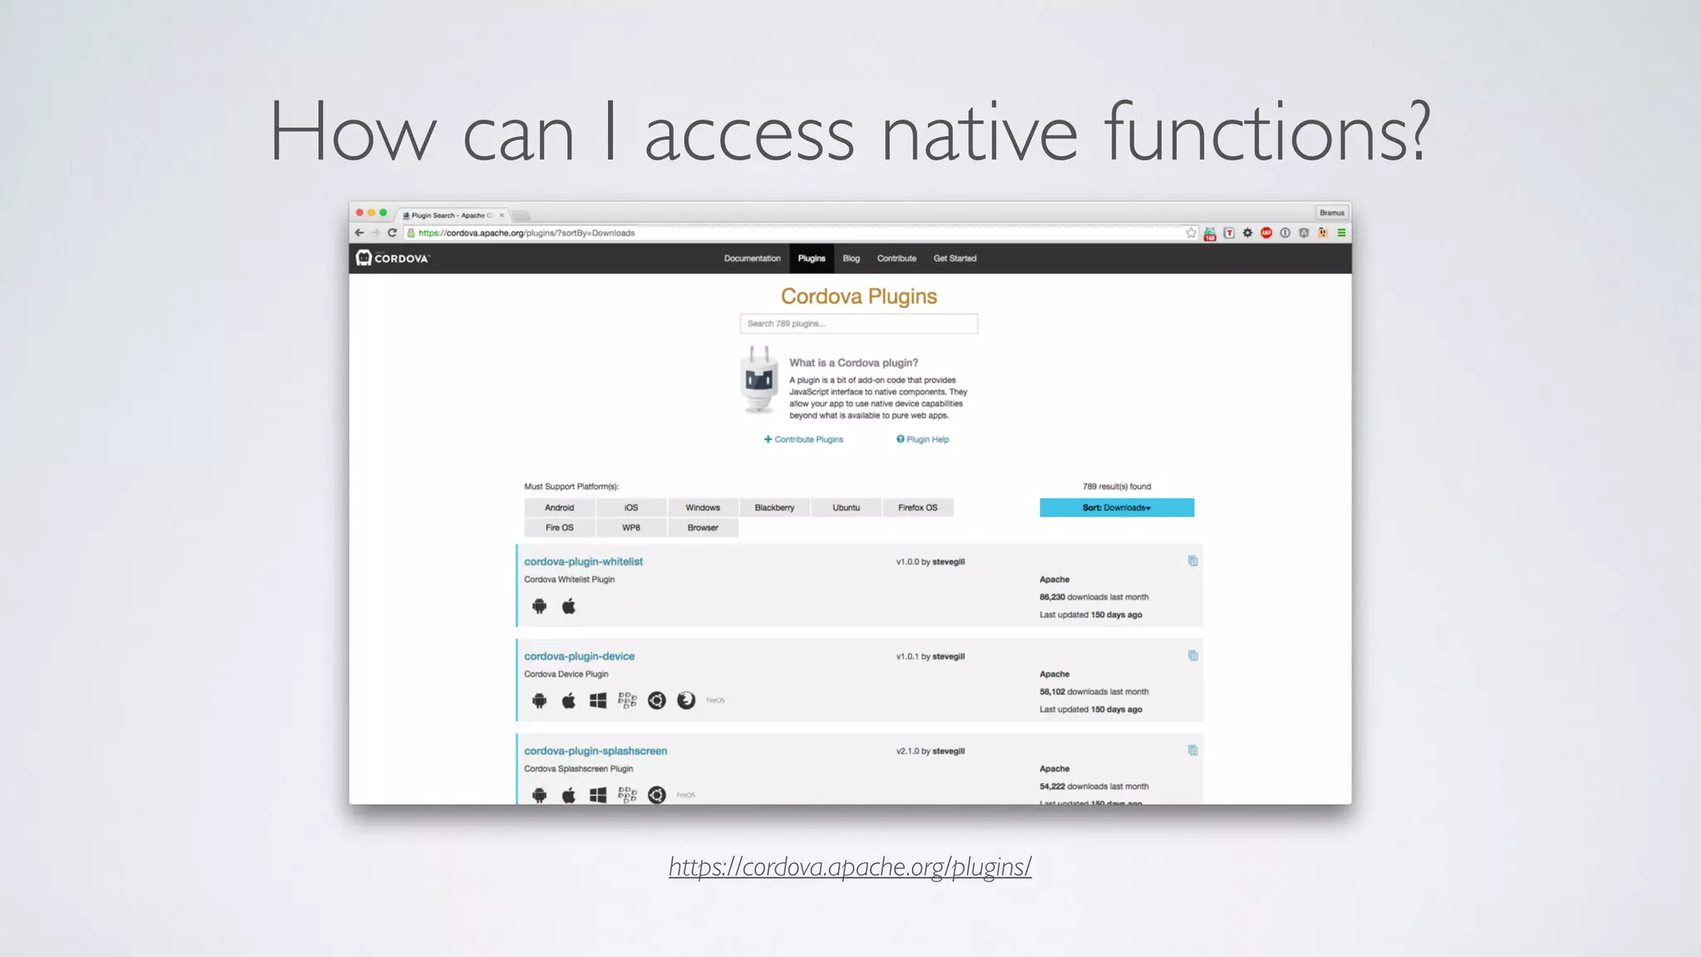
Task: Click the 86,230 downloads last month text
Action: tap(1094, 597)
